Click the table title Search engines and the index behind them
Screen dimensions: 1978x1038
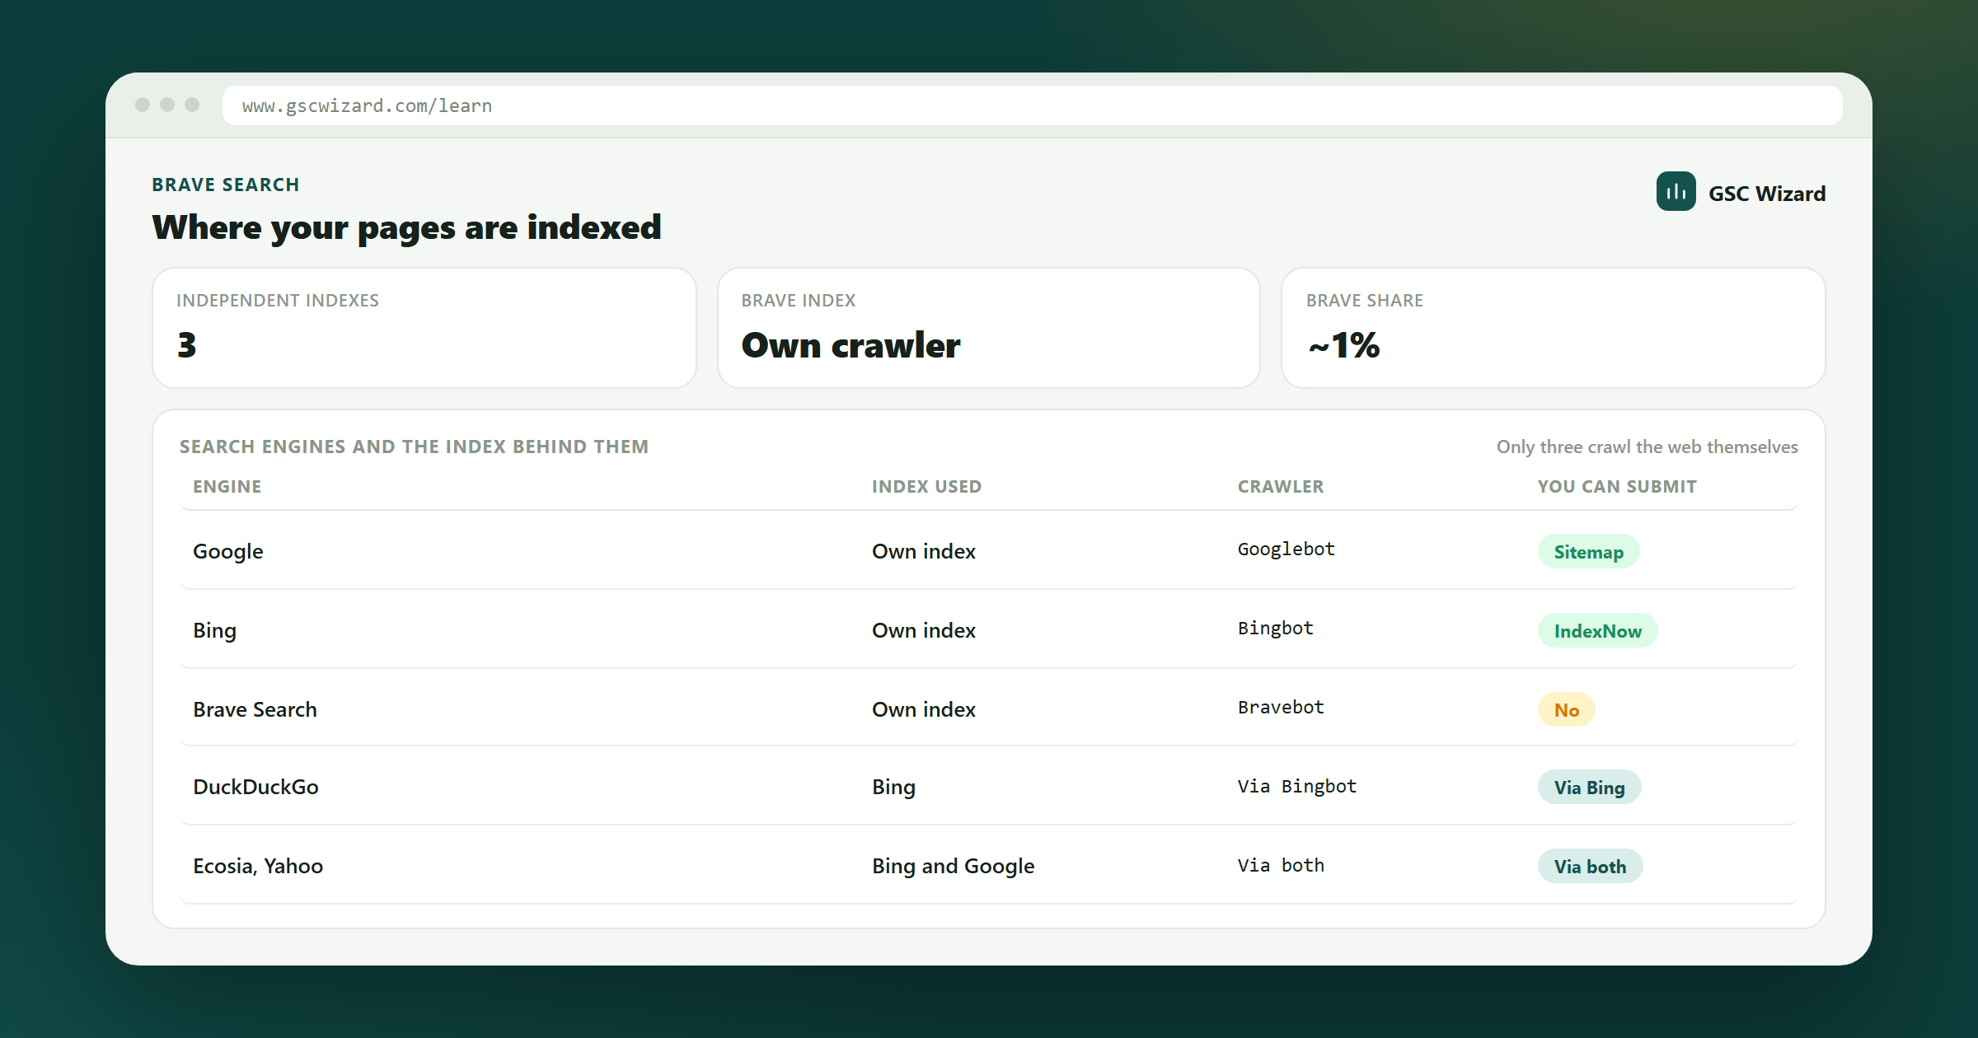(x=414, y=447)
